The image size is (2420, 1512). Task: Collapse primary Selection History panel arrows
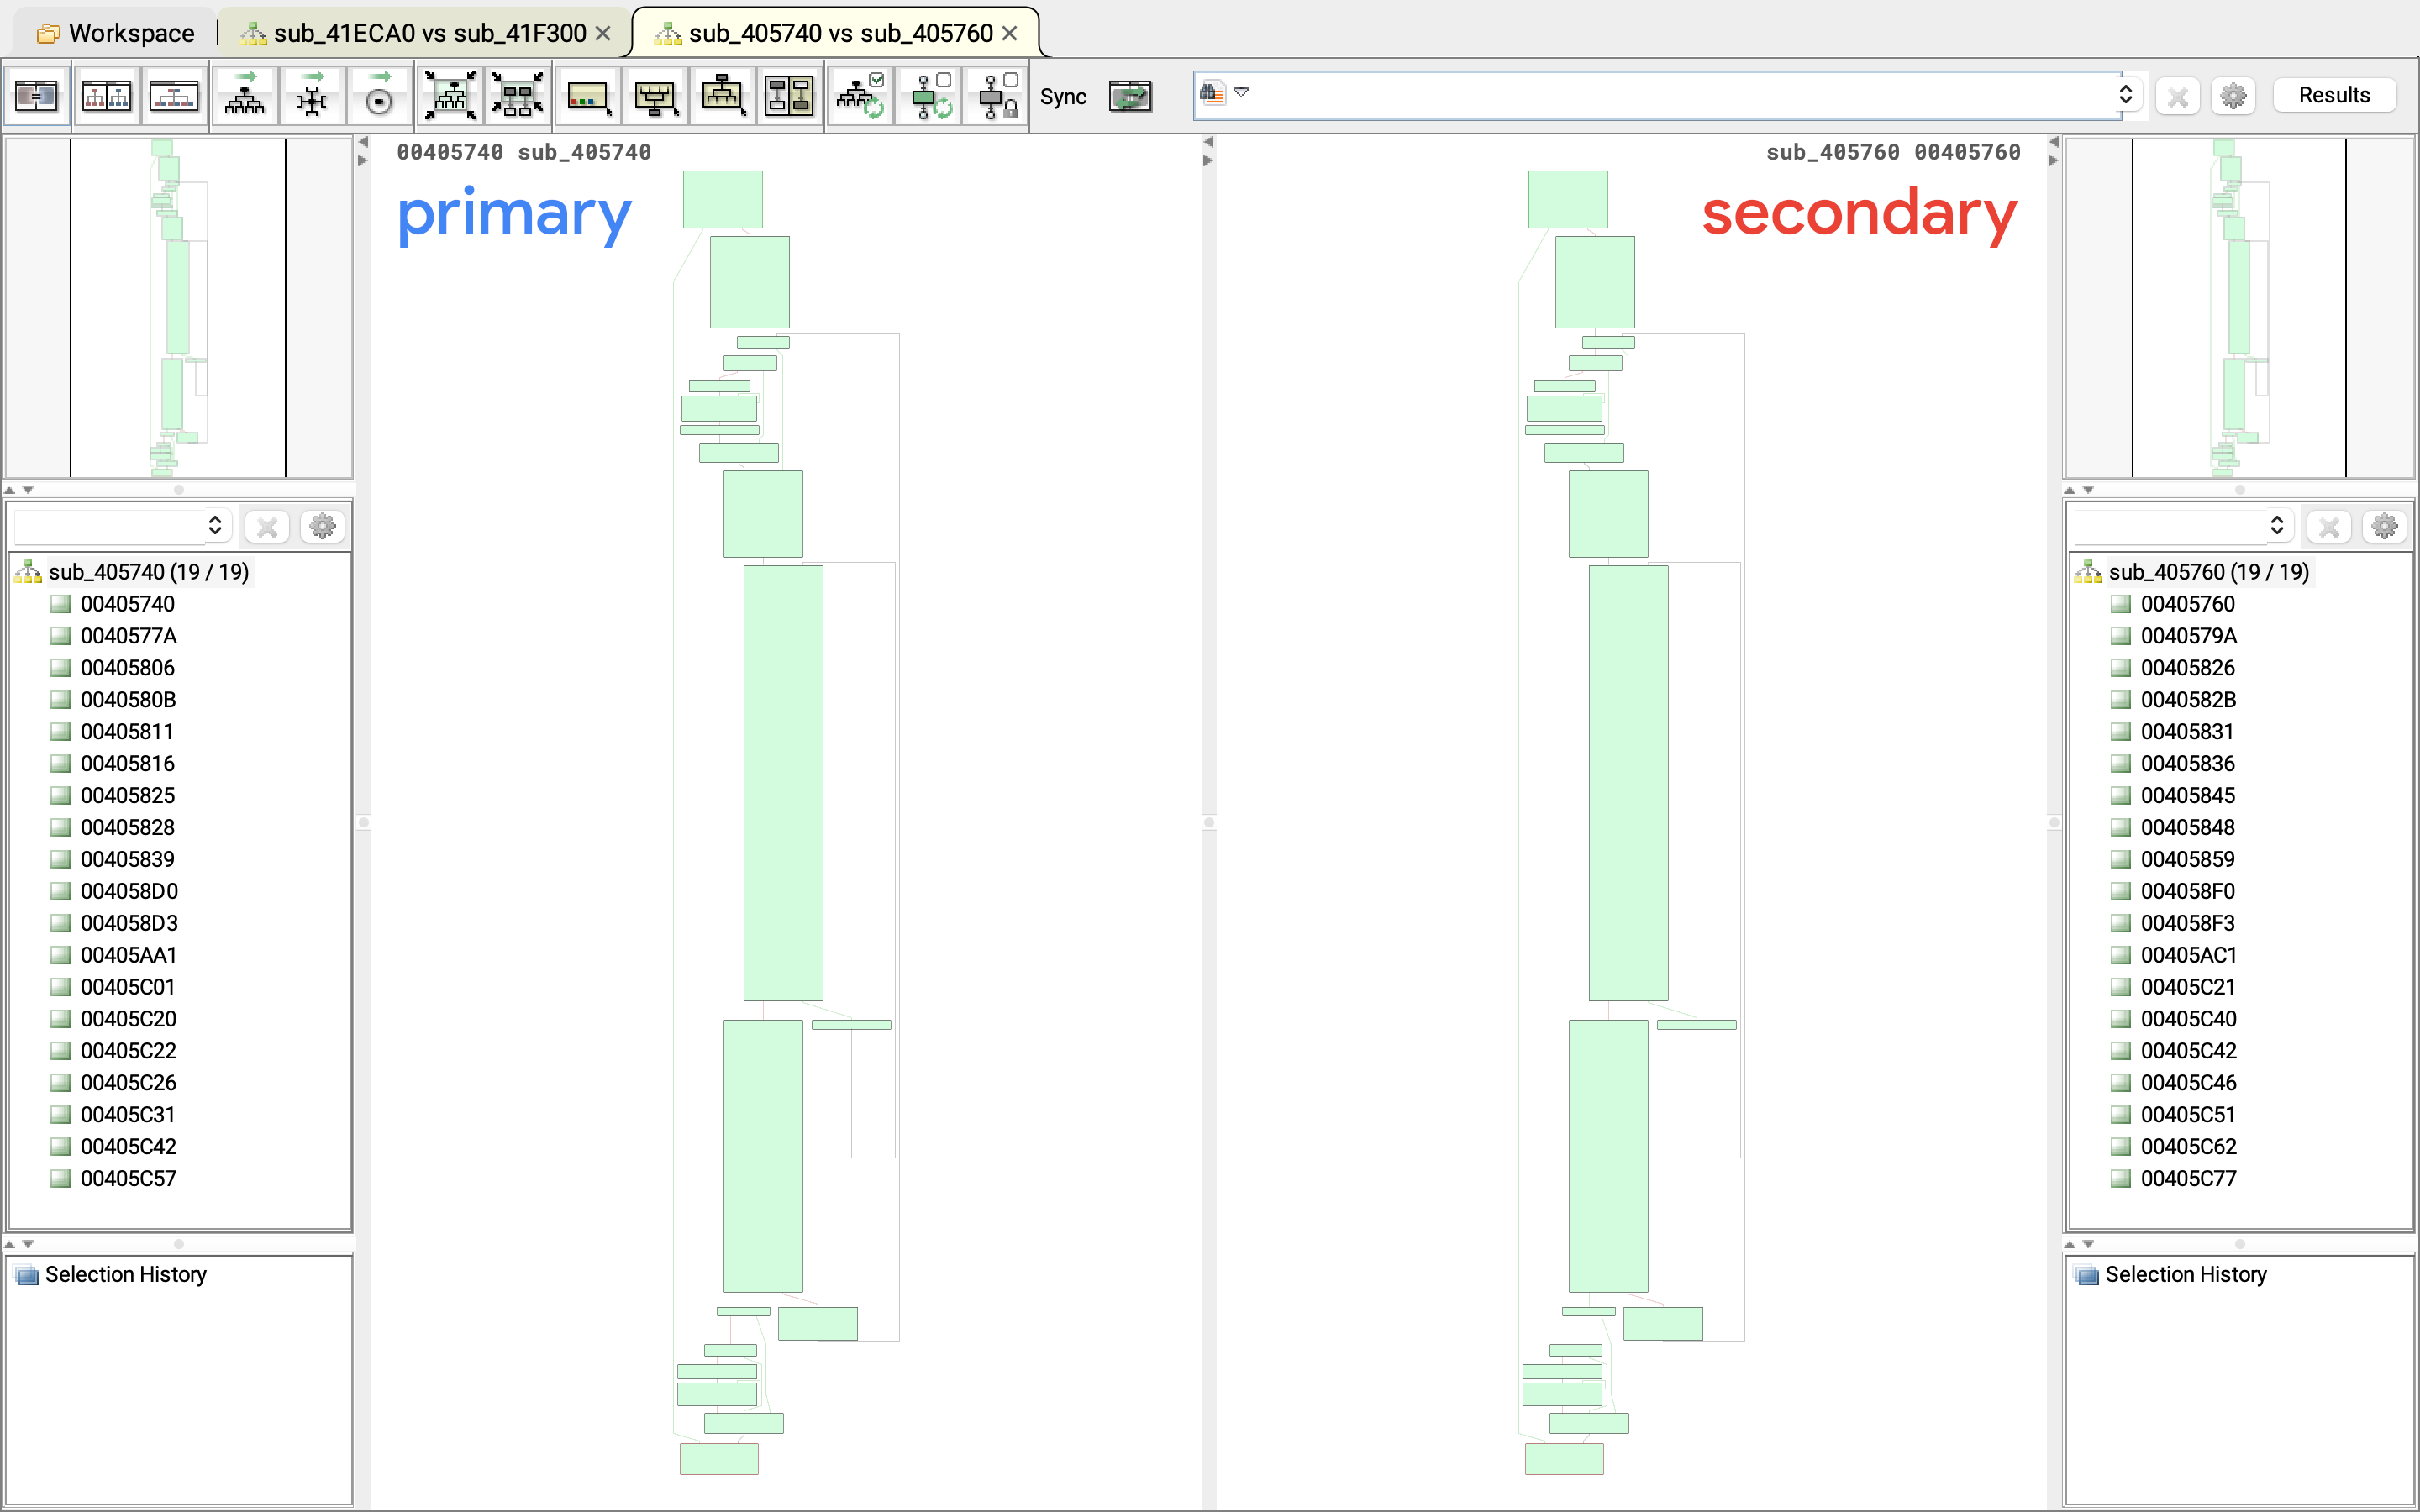tap(19, 1244)
